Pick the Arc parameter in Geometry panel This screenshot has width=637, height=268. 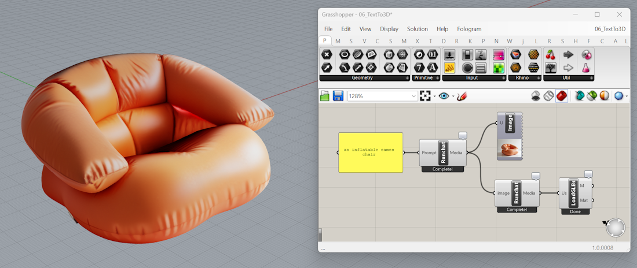(x=345, y=68)
